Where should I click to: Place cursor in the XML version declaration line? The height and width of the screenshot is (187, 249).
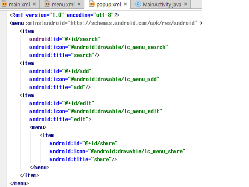[x=64, y=15]
